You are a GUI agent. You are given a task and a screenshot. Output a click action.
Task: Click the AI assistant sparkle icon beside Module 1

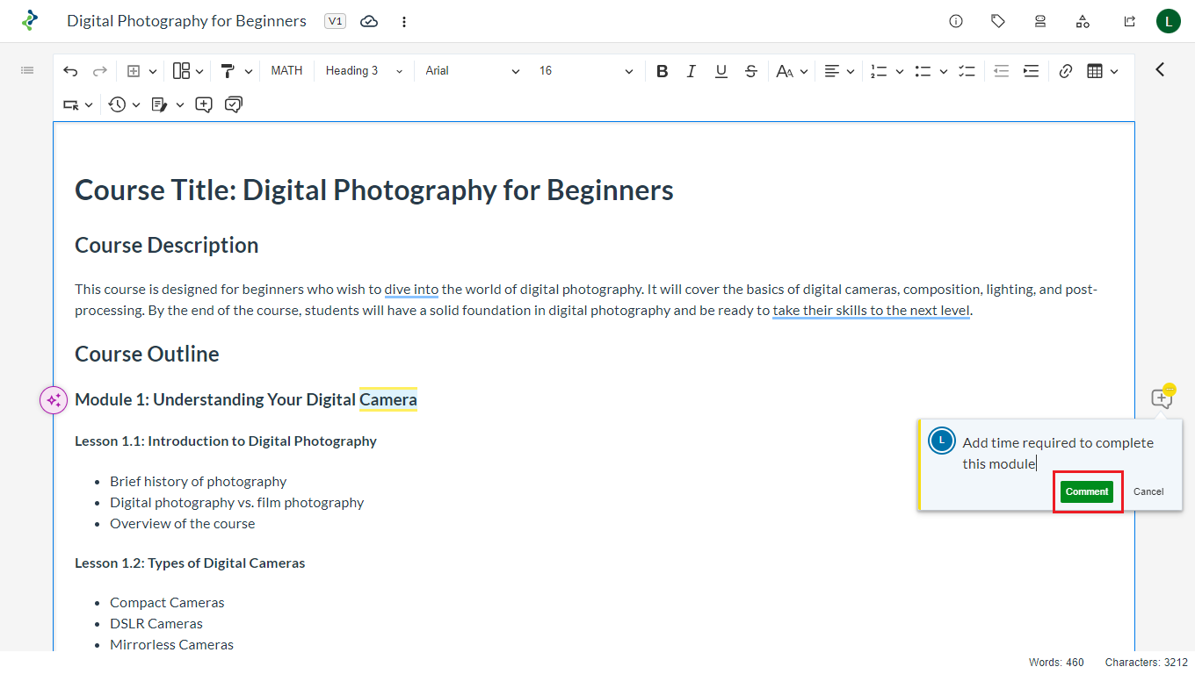pyautogui.click(x=54, y=400)
